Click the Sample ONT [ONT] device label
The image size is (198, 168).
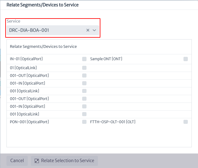point(106,59)
